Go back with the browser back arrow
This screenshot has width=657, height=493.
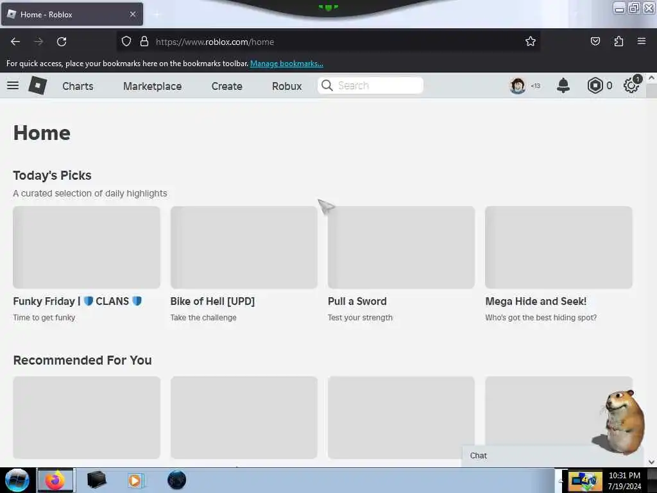(x=15, y=42)
